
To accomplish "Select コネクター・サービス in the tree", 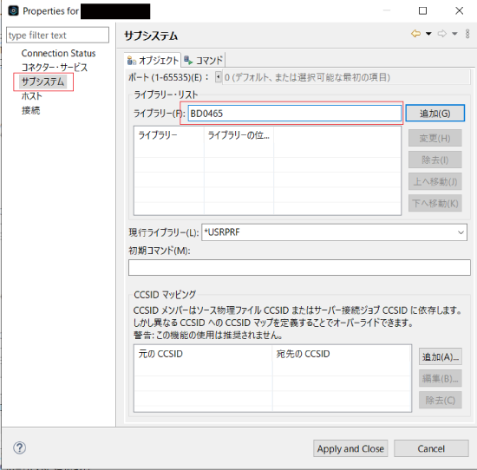I will pos(55,68).
